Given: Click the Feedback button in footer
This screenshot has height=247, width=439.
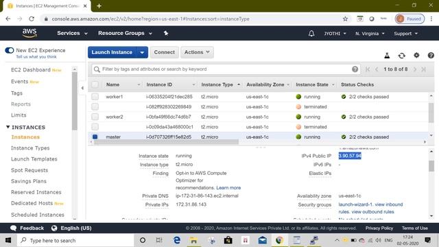Looking at the screenshot, I should coord(27,228).
